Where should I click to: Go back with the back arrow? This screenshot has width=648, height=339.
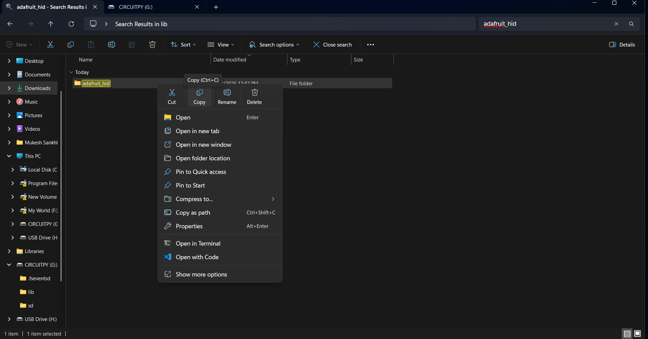coord(10,24)
